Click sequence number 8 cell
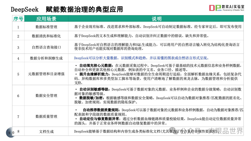 (18, 132)
